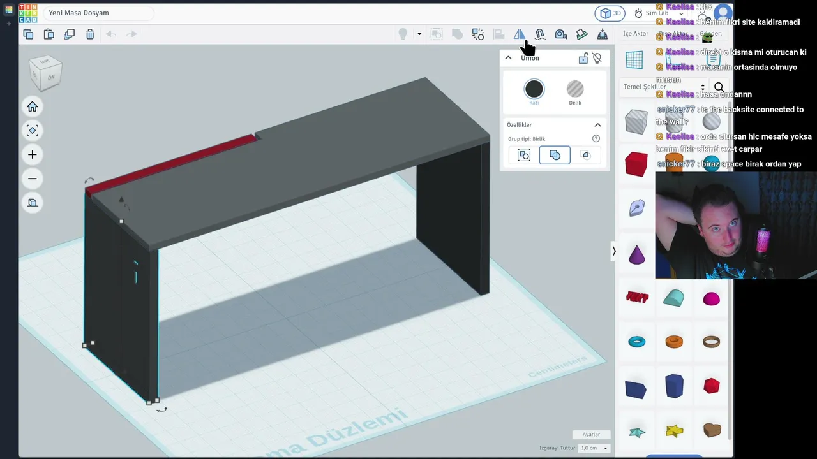The image size is (817, 459).
Task: Click the Tinkercad logo
Action: 28,13
